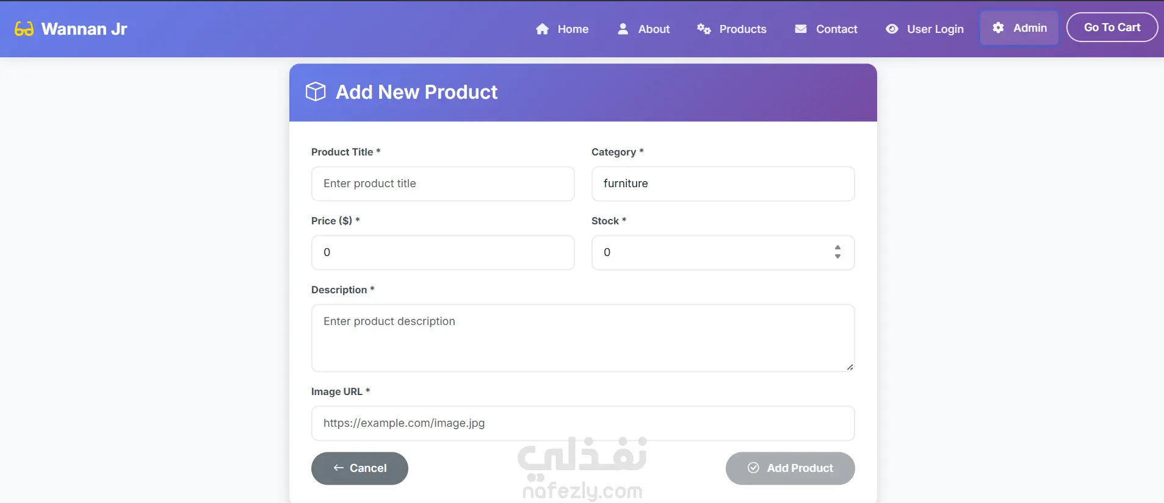This screenshot has width=1164, height=503.
Task: Click the Admin gear icon
Action: tap(998, 28)
